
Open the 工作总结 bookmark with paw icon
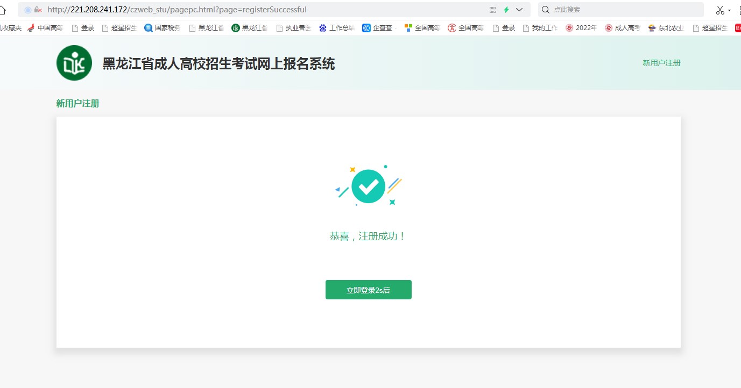(336, 28)
